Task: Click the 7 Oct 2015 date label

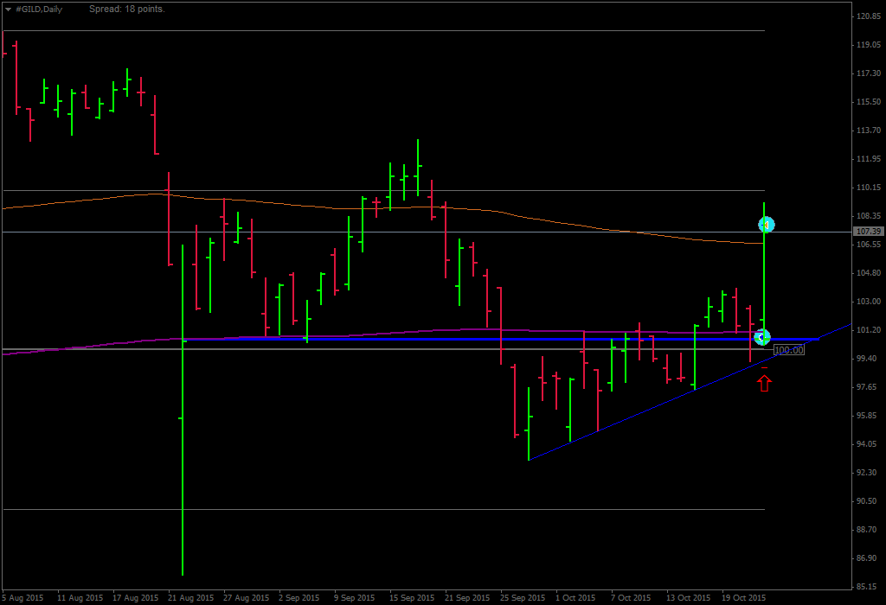Action: point(631,598)
